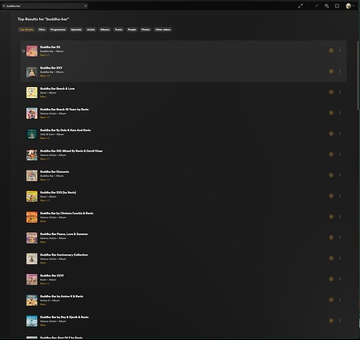Open Buddha-Bar Anniversary Collection cover art
360x340 pixels.
pos(32,259)
